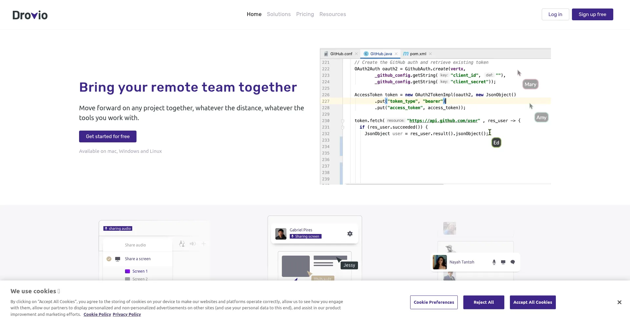Go to the Pricing page
Viewport: 630px width, 325px height.
305,14
